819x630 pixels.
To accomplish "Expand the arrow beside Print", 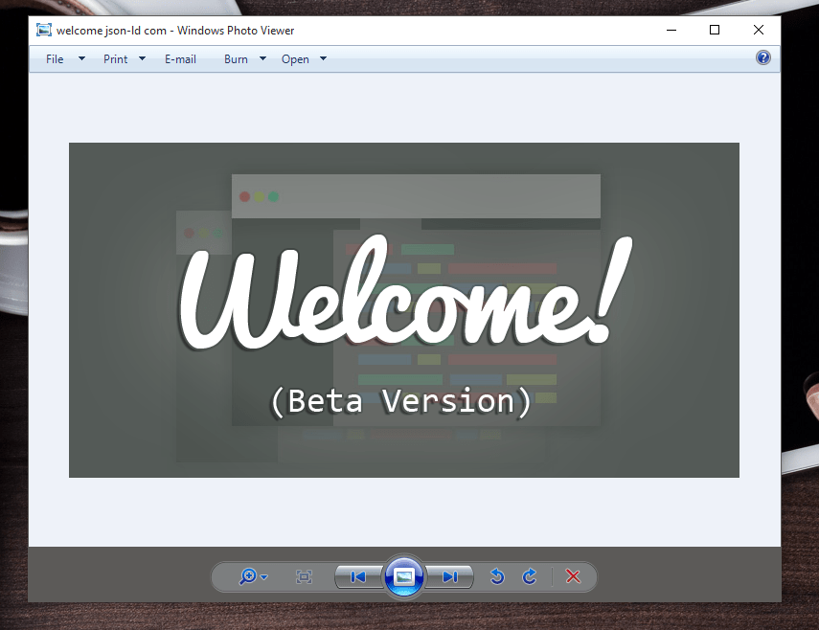I will click(x=143, y=58).
